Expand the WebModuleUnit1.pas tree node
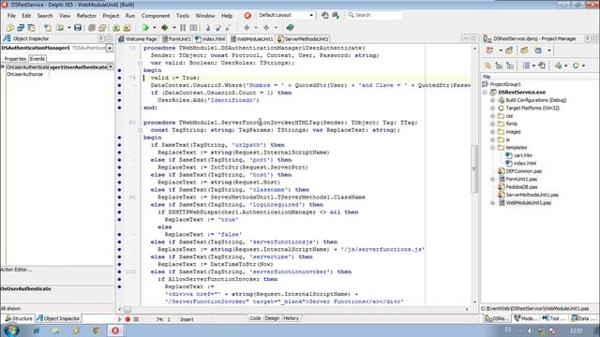 [493, 203]
